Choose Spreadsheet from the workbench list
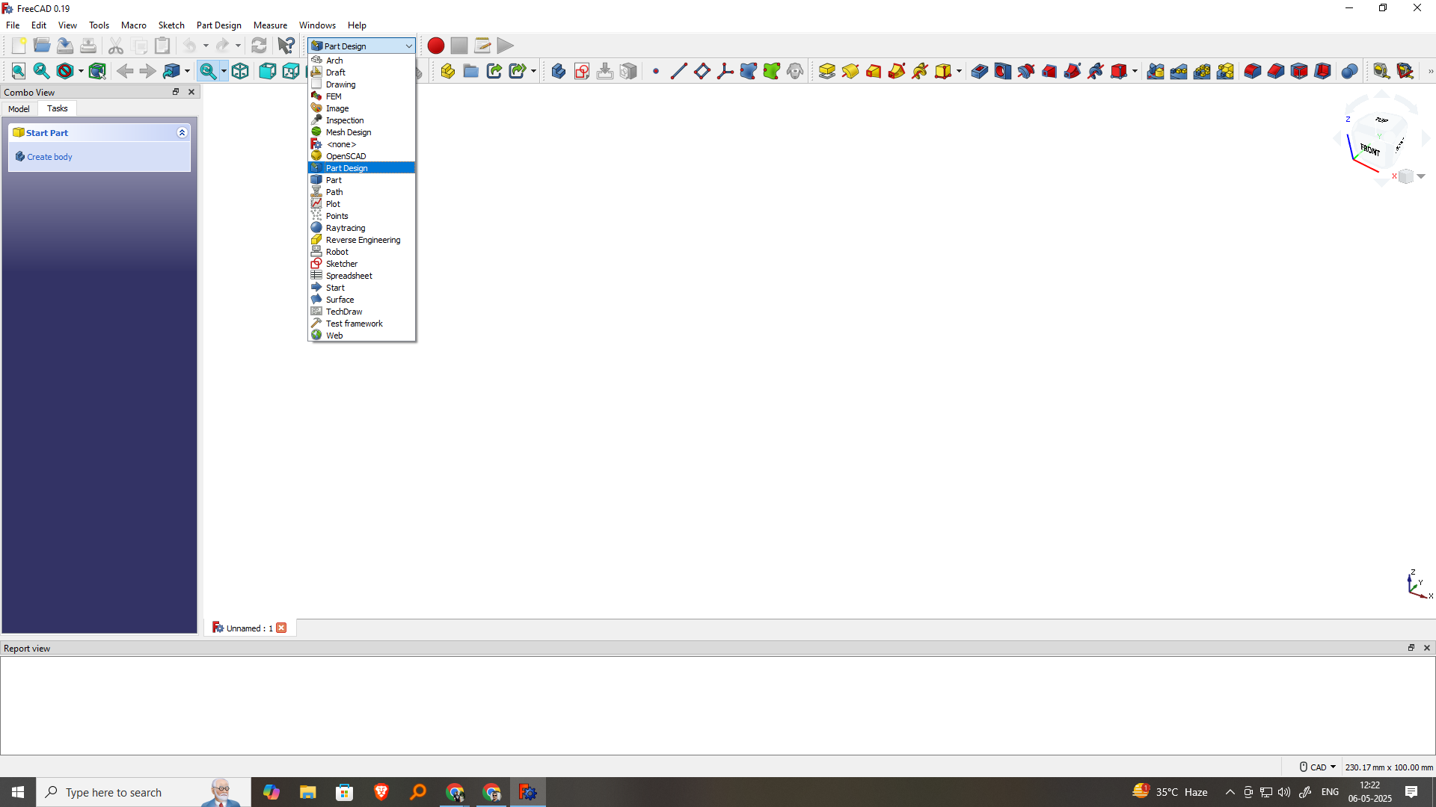 pos(362,276)
